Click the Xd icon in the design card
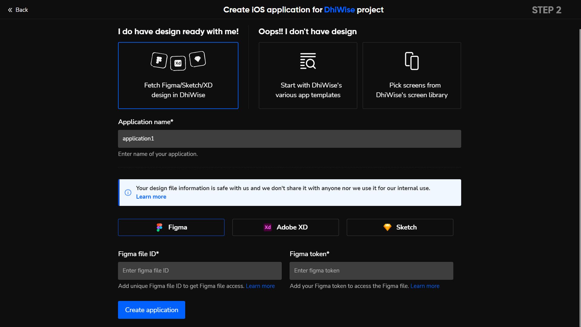 click(178, 63)
